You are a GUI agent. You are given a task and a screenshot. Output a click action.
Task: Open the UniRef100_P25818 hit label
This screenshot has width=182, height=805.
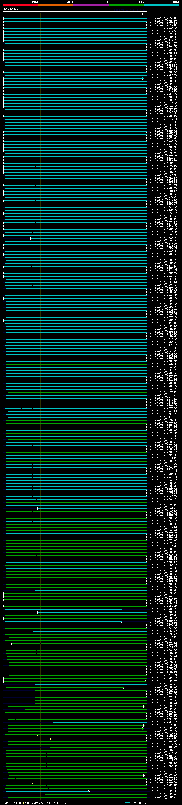point(163,19)
